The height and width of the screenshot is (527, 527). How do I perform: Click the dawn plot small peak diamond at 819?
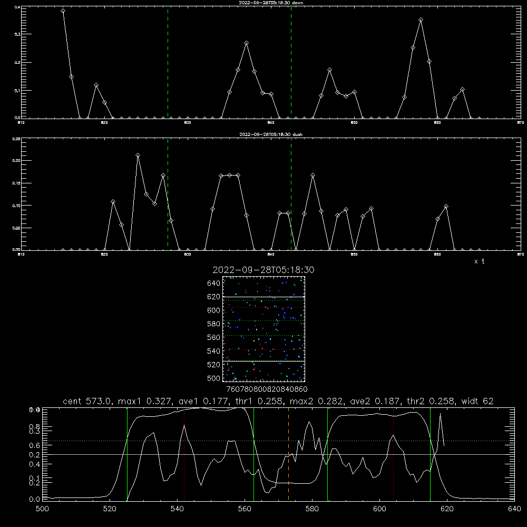pos(96,85)
